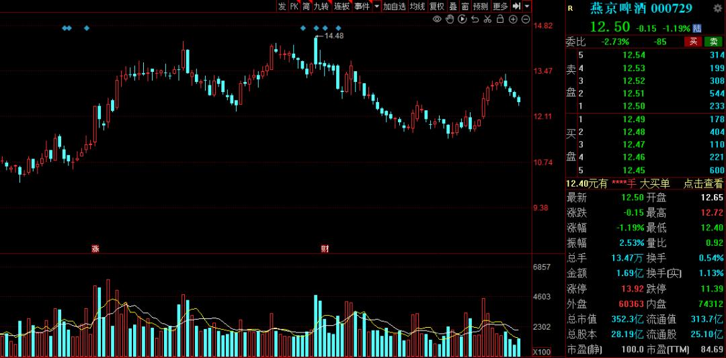Click 加自选 to add to watchlist
Image resolution: width=726 pixels, height=358 pixels.
tap(395, 6)
